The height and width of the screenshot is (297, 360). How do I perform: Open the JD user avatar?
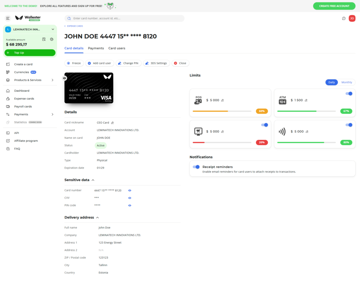click(x=352, y=19)
